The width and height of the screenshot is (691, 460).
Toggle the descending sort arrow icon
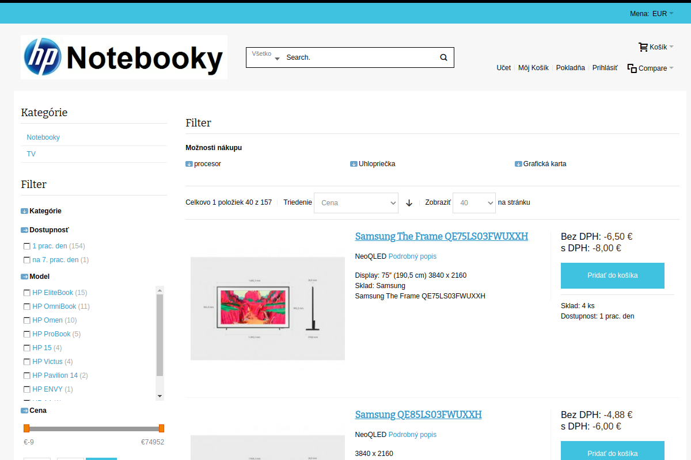[409, 203]
